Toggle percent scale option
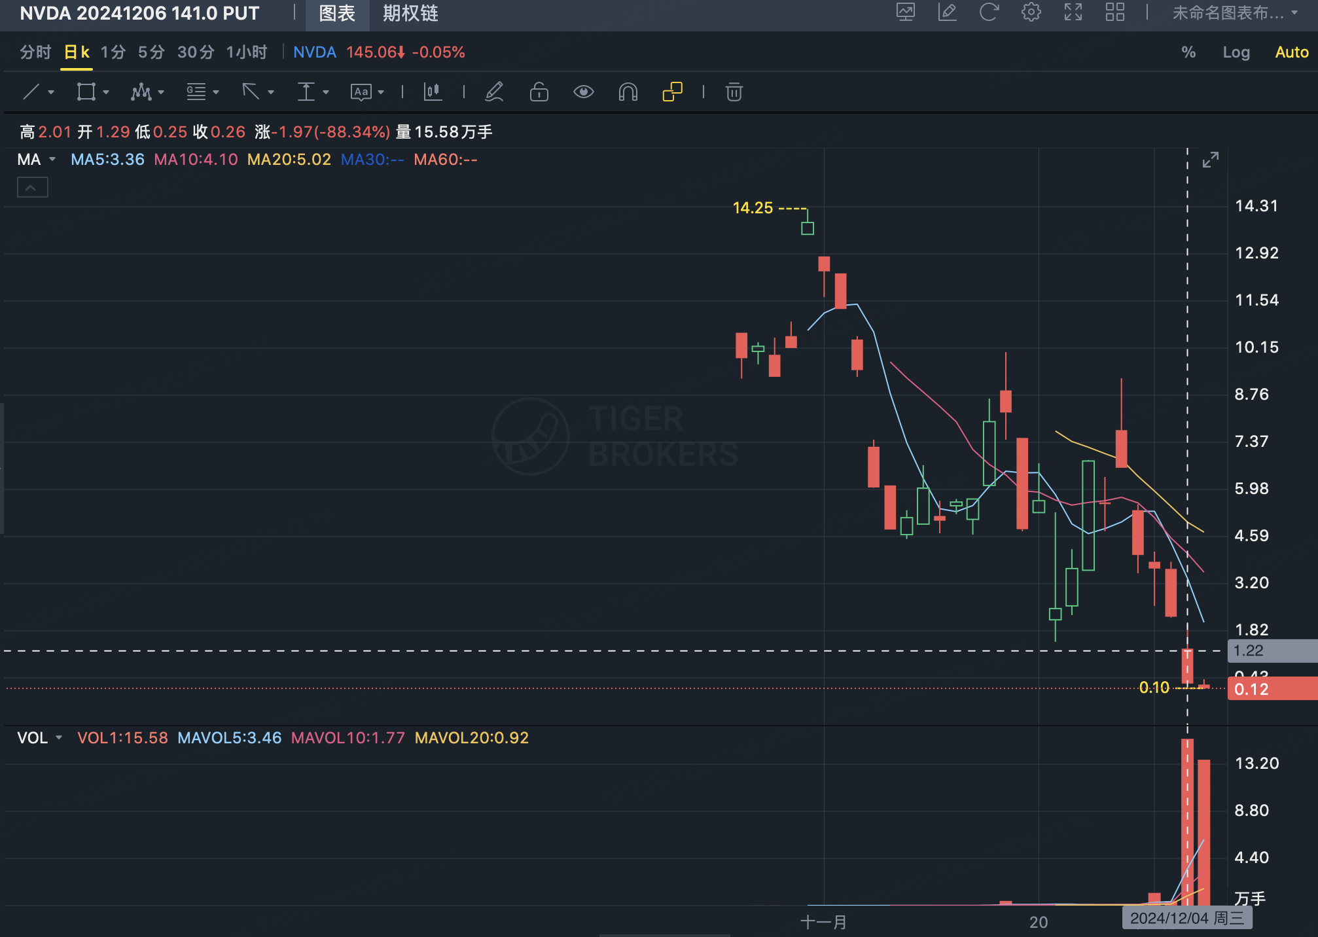The image size is (1318, 937). pyautogui.click(x=1188, y=52)
